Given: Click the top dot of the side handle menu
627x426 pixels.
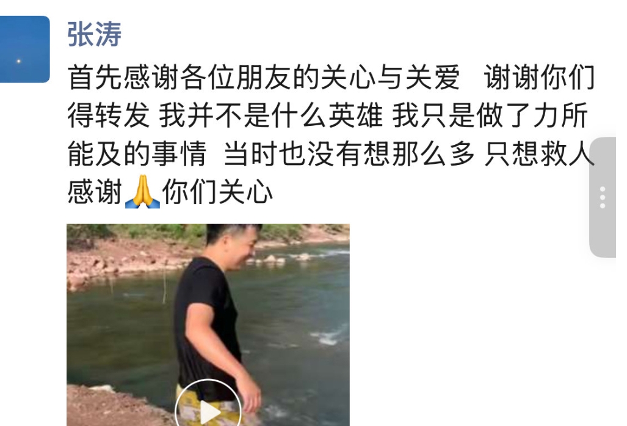Looking at the screenshot, I should click(x=603, y=189).
